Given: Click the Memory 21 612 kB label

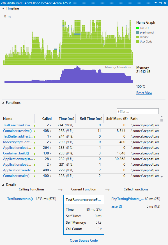Looking at the screenshot, I should coord(143,69).
